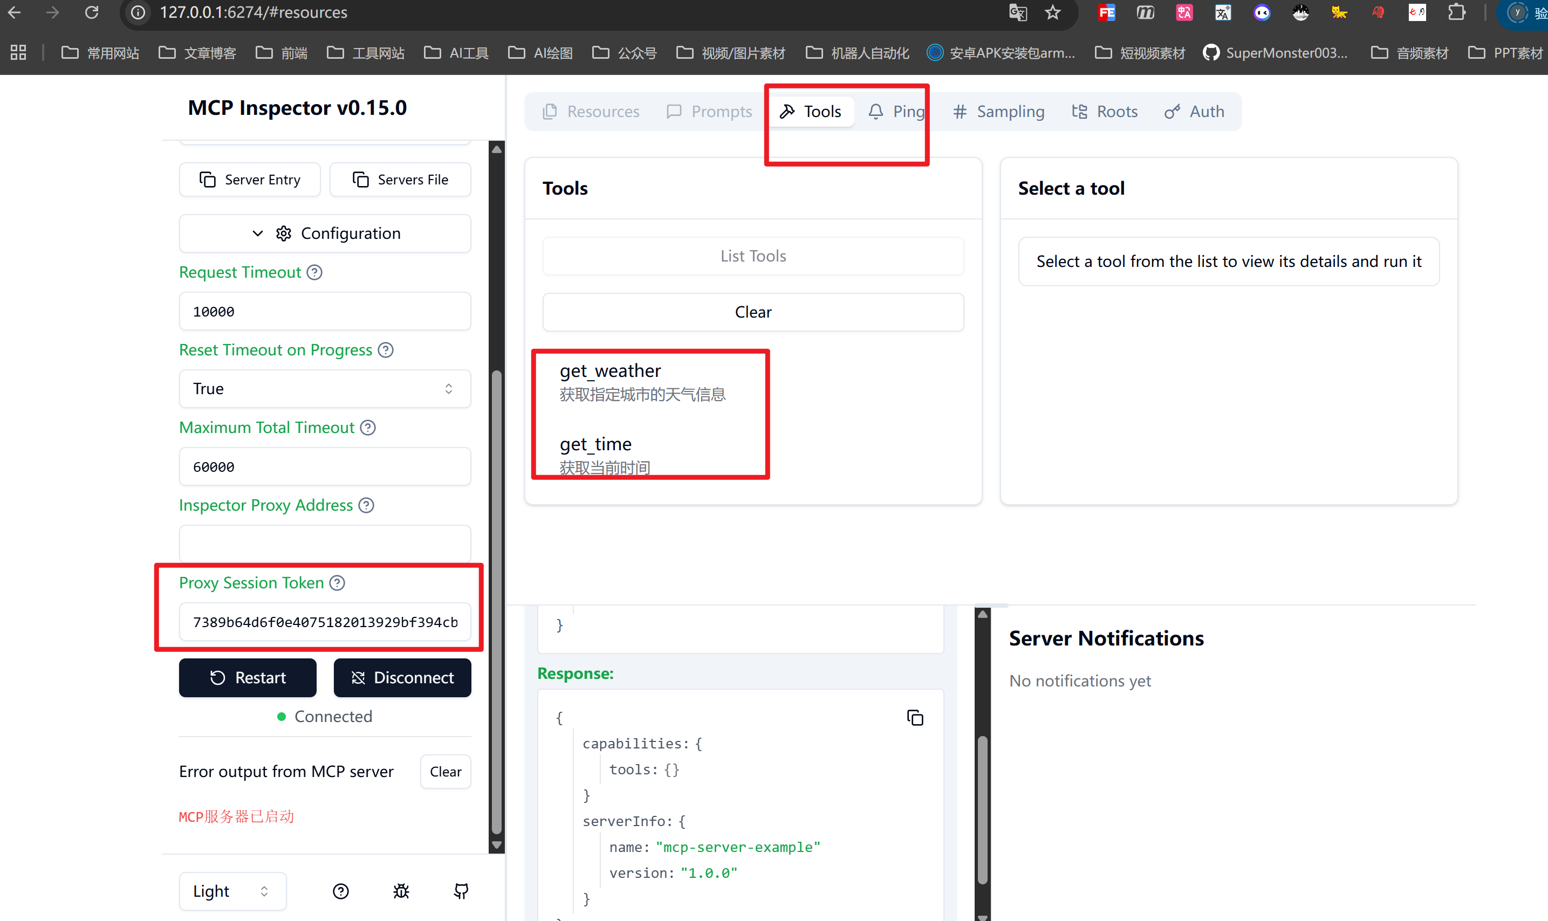The height and width of the screenshot is (921, 1548).
Task: Switch to the Ping tab
Action: pos(896,112)
